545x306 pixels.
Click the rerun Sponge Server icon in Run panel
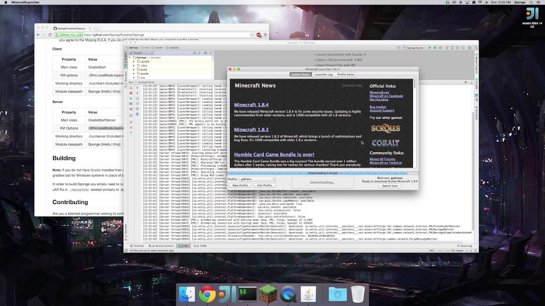[x=131, y=88]
